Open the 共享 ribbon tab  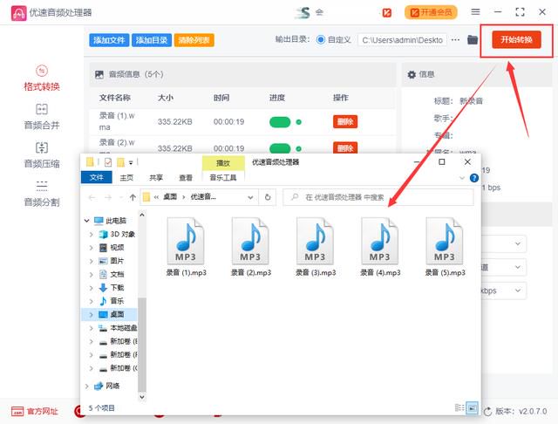click(156, 177)
